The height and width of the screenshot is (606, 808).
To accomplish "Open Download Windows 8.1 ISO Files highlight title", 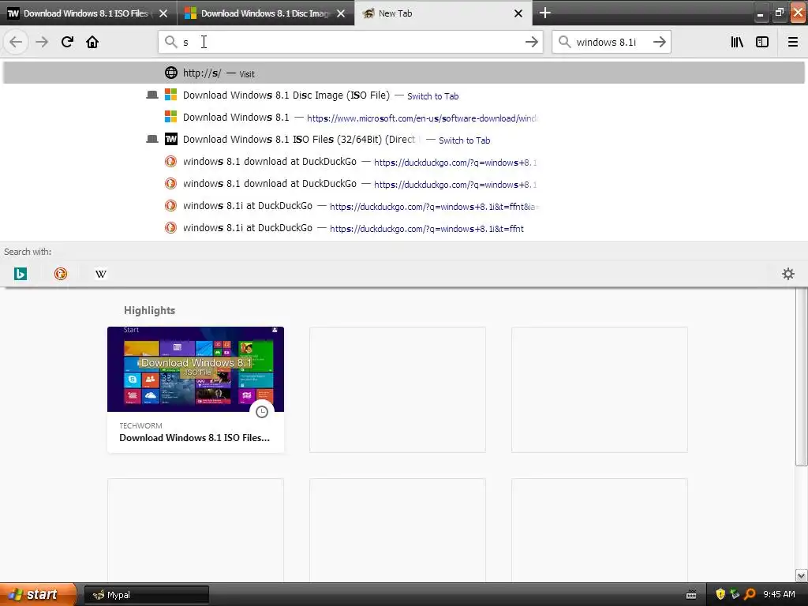I will 194,437.
